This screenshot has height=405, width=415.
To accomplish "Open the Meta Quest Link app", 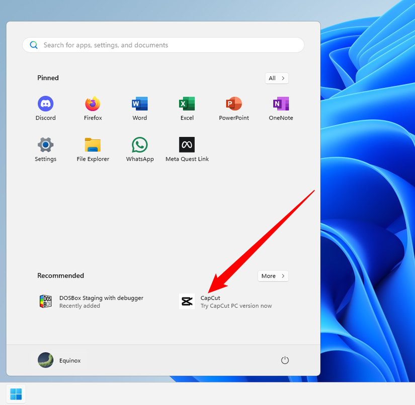I will click(x=187, y=149).
